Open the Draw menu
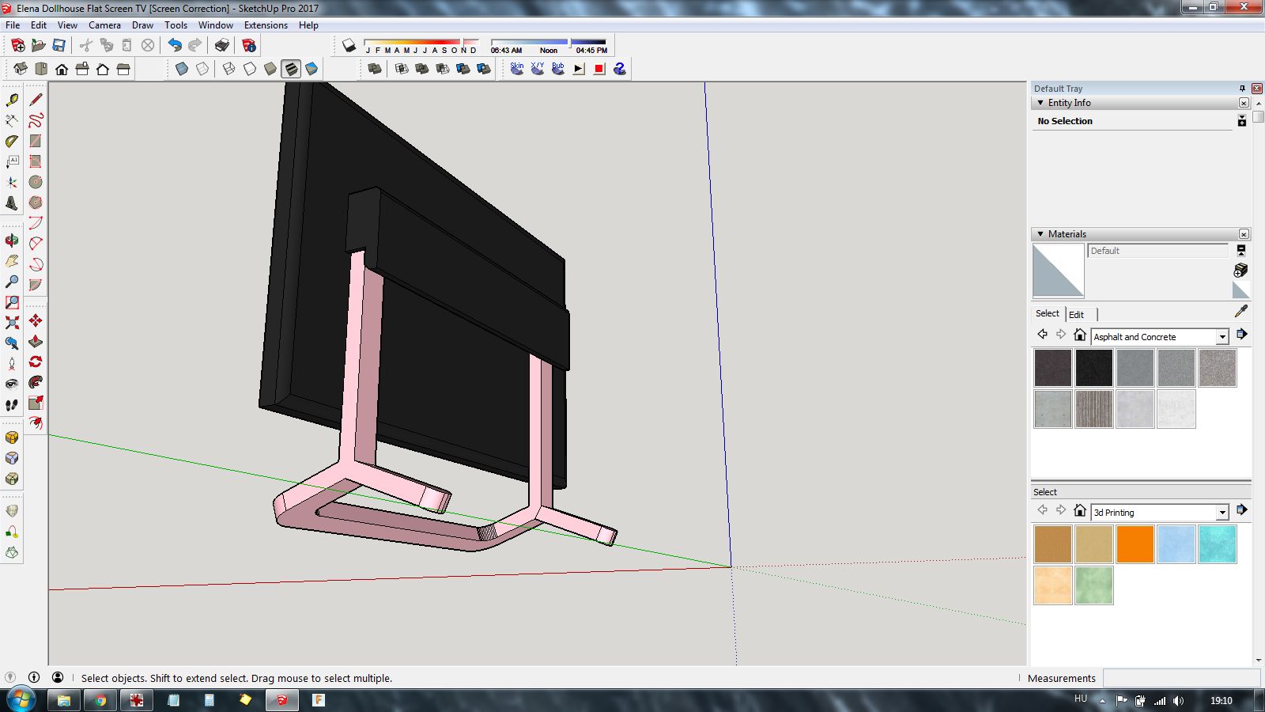The image size is (1265, 712). pyautogui.click(x=142, y=25)
